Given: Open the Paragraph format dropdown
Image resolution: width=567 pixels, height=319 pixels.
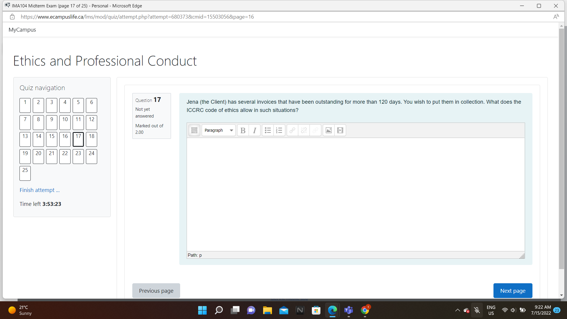Looking at the screenshot, I should click(219, 130).
